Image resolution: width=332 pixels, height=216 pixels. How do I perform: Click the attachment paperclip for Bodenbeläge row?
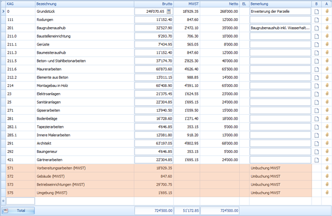[x=327, y=119]
